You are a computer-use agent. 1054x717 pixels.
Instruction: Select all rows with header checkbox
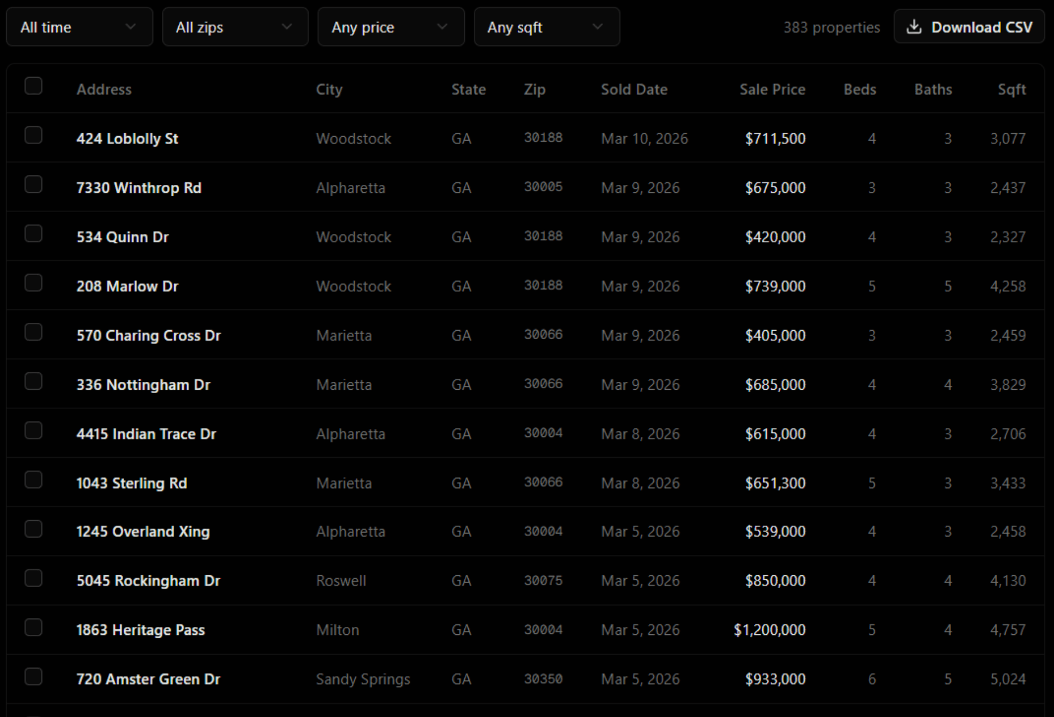34,85
